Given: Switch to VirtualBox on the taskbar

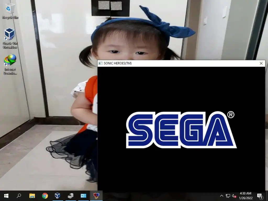Looking at the screenshot, I should [57, 196].
